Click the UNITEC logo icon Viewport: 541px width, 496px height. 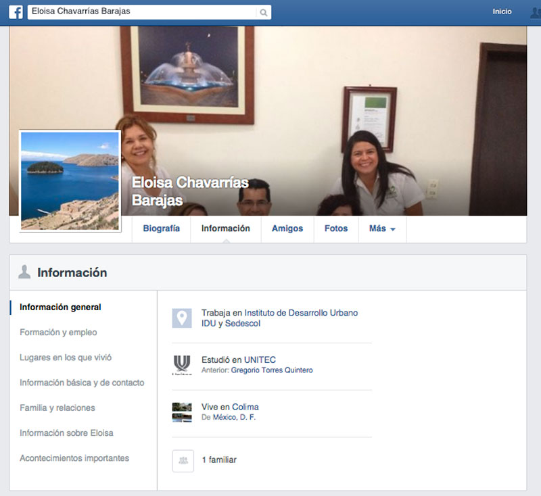[x=182, y=365]
